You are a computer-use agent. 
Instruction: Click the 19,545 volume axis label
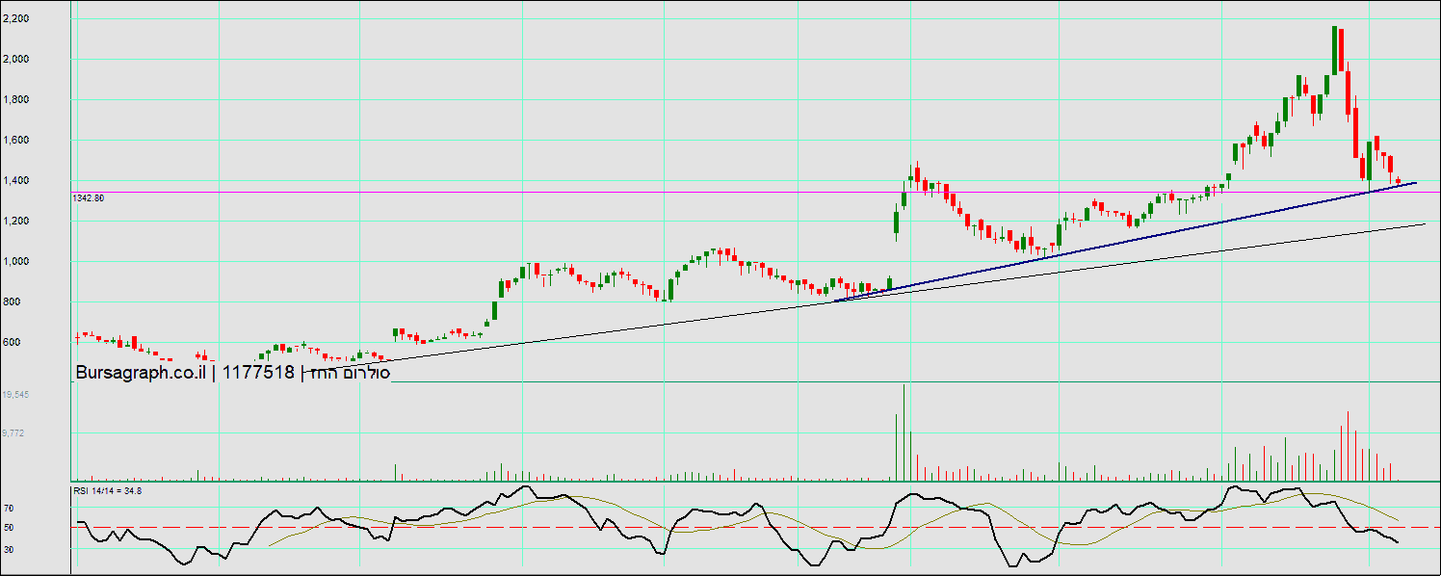[14, 395]
